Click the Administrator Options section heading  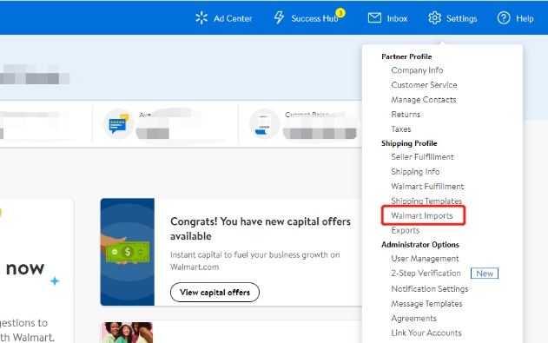pos(420,245)
